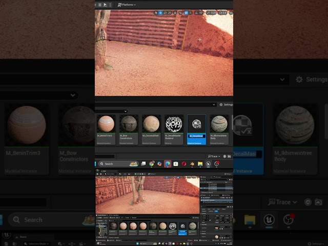Screen dimensions: 328x246
Task: Click the eject/play icon beside the stop button
Action: [105, 5]
